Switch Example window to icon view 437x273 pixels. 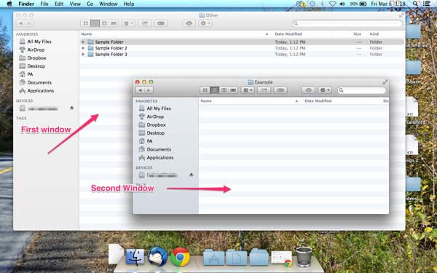[x=205, y=90]
